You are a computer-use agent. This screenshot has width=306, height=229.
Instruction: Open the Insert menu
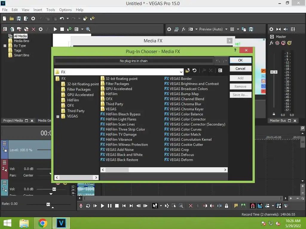click(38, 10)
